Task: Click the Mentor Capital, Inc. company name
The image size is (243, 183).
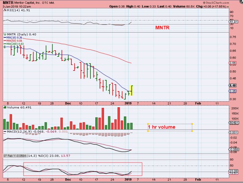Action: [x=27, y=3]
